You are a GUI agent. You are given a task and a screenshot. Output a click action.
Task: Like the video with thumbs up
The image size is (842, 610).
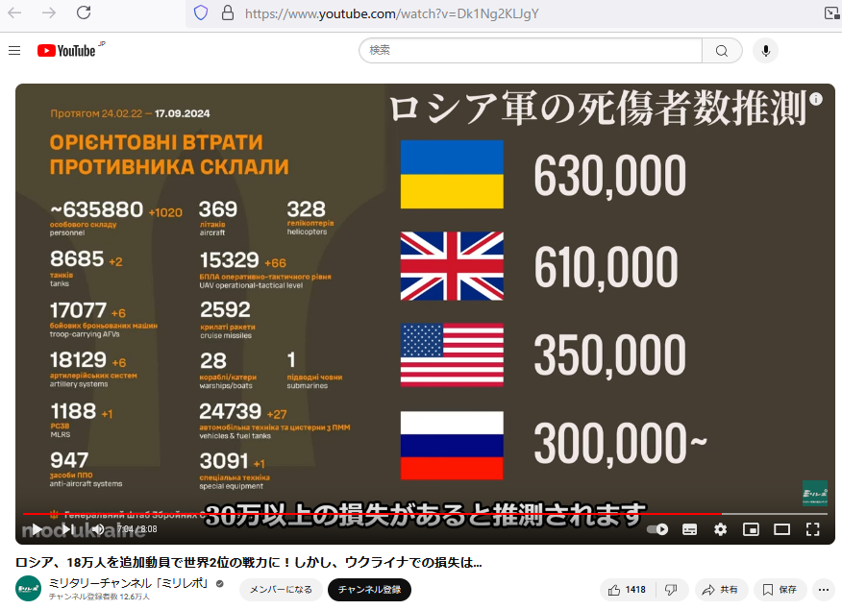coord(626,589)
